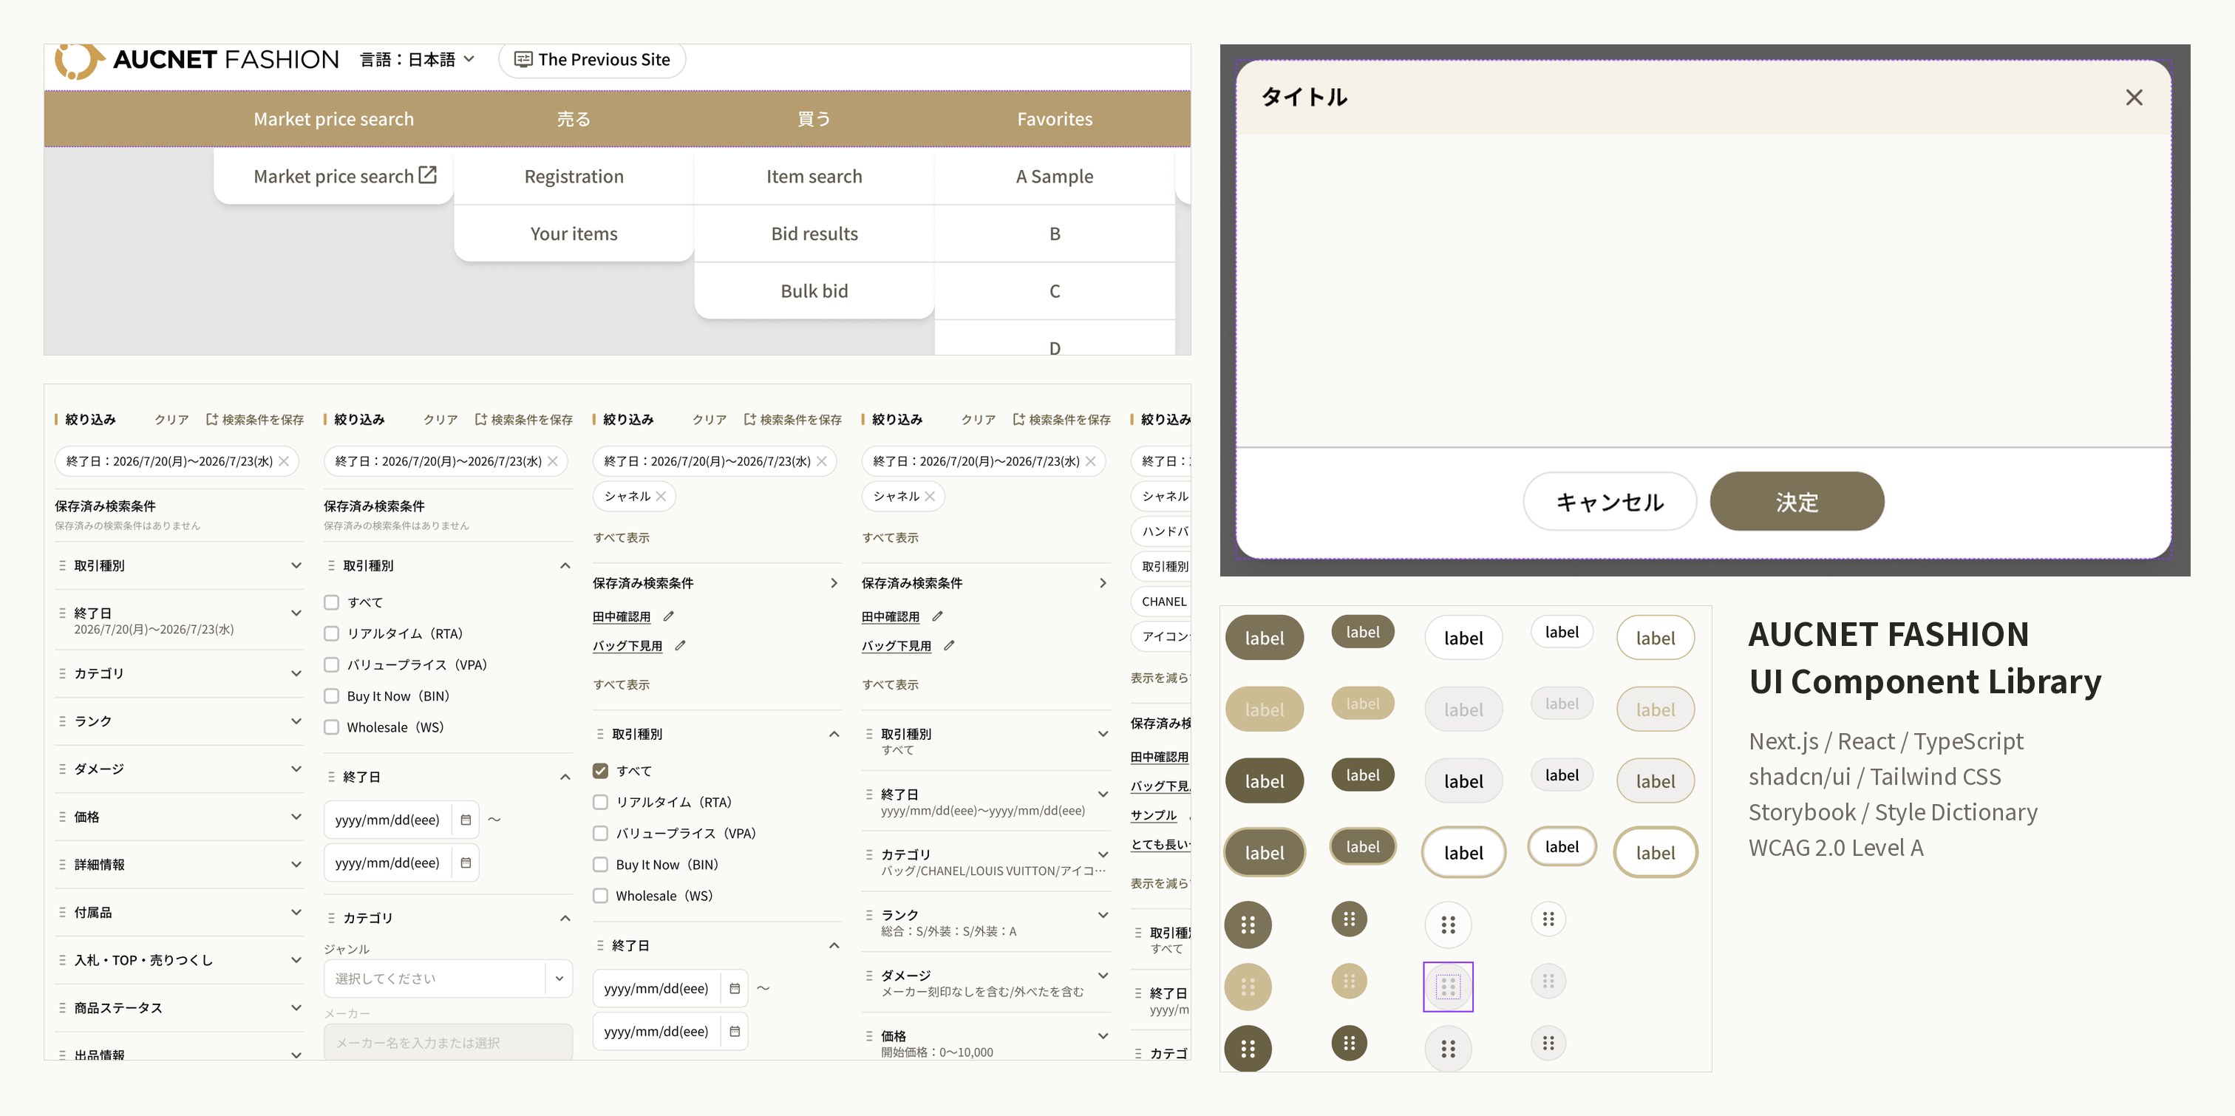
Task: Click grip icon button with purple selection outline
Action: [1448, 987]
